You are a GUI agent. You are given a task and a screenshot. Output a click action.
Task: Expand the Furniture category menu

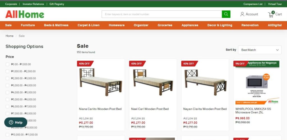(28, 25)
